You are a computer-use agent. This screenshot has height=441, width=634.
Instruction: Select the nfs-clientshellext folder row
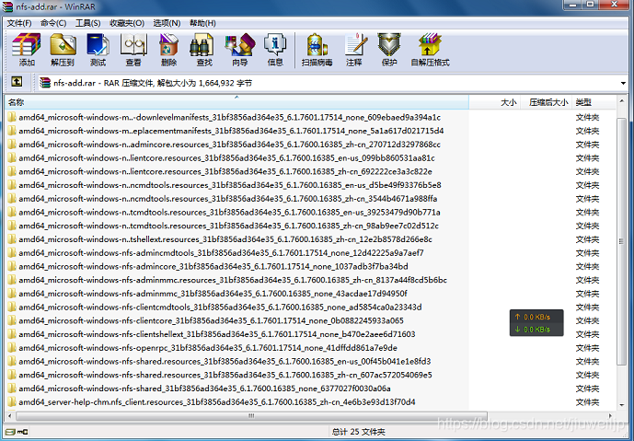(x=217, y=334)
